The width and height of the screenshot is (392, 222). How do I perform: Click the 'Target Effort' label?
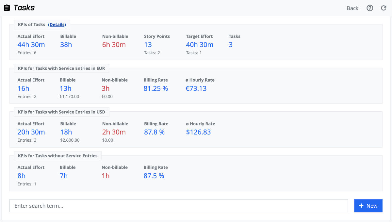point(199,36)
